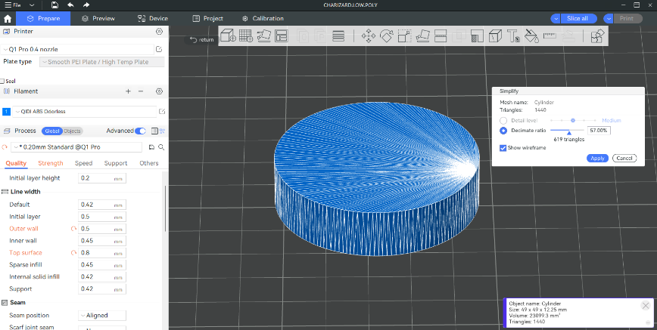
Task: Click the add filament plus icon
Action: [x=128, y=91]
